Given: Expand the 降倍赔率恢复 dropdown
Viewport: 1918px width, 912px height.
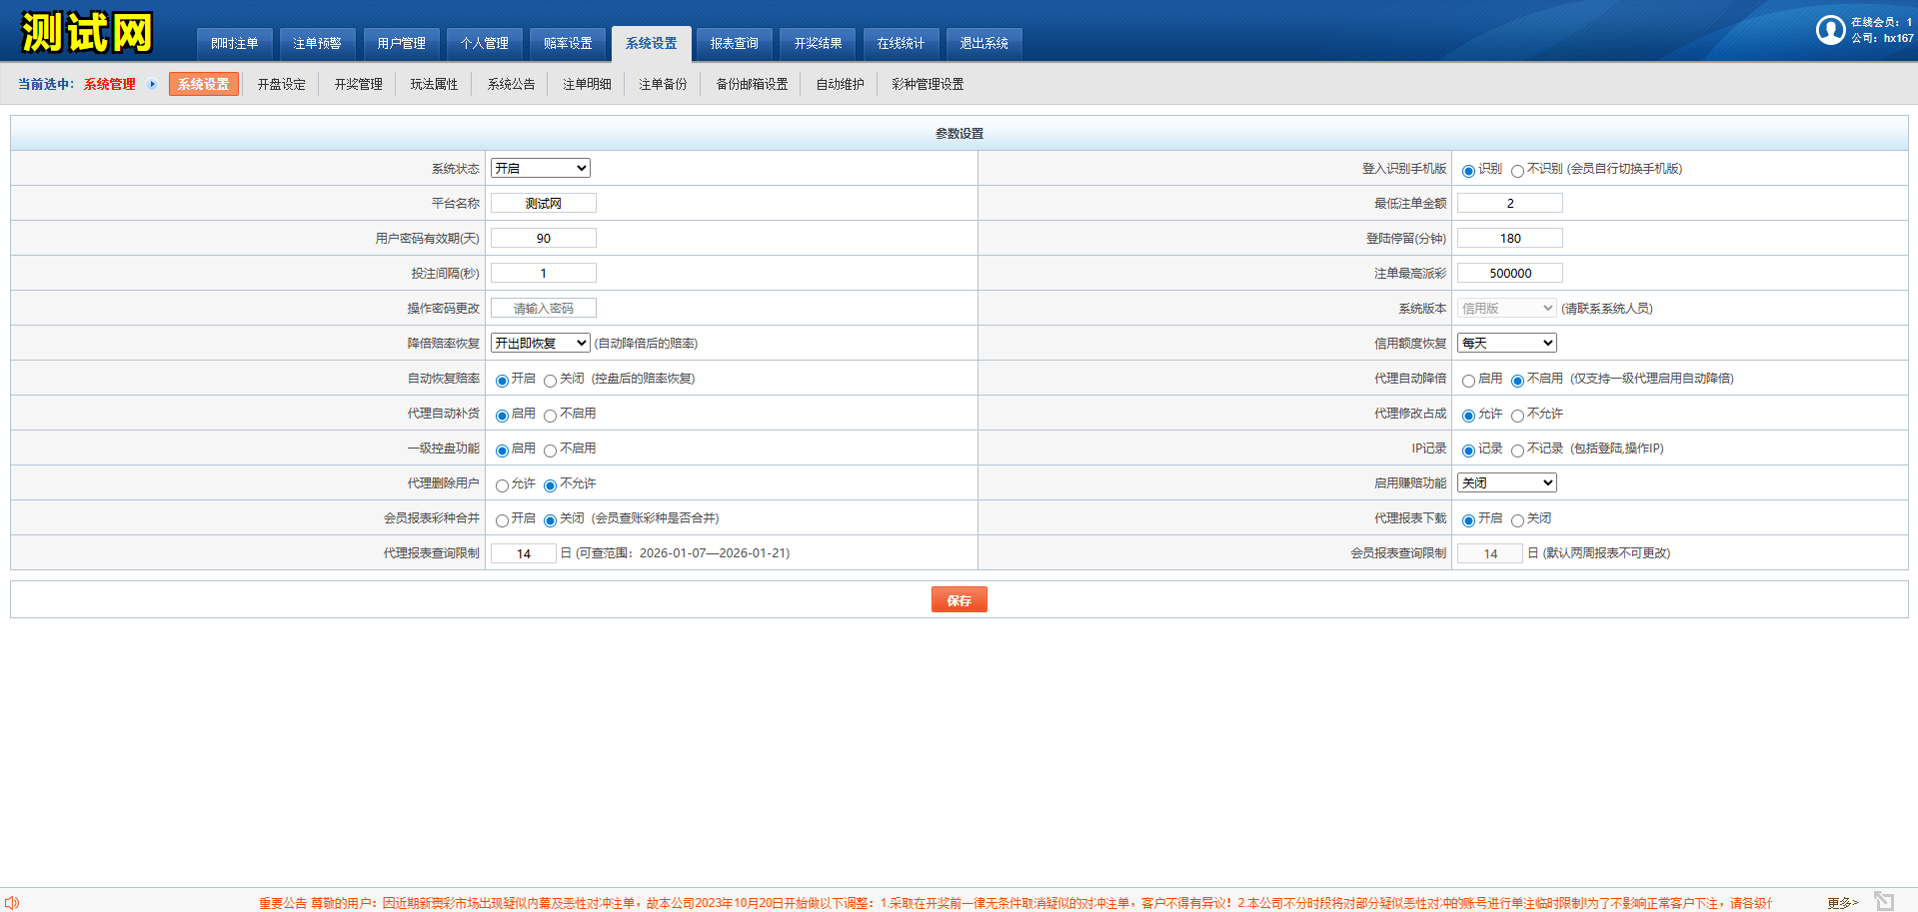Looking at the screenshot, I should [540, 343].
